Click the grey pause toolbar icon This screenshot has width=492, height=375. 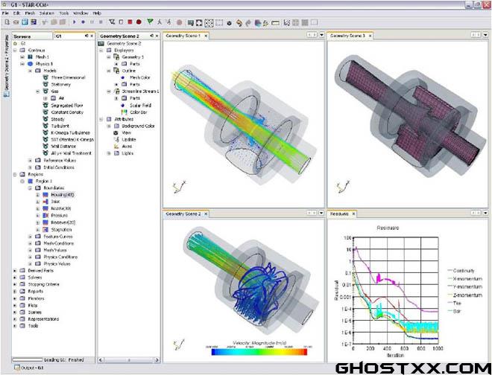pyautogui.click(x=92, y=22)
